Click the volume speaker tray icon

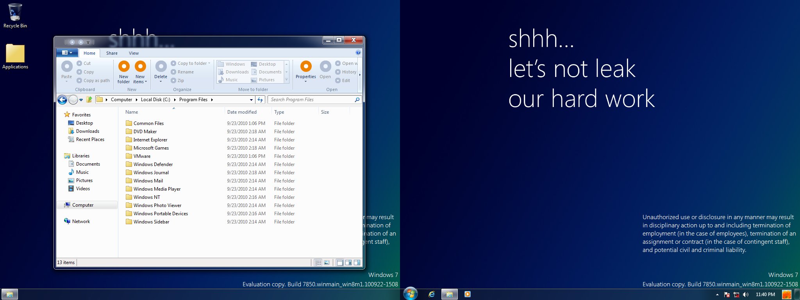pos(745,295)
